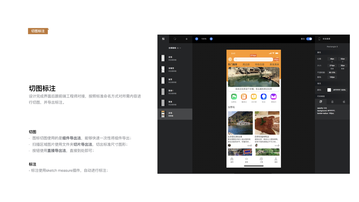Click the blue 玩法 lightbulb icon
Image resolution: width=359 pixels, height=202 pixels.
263,97
